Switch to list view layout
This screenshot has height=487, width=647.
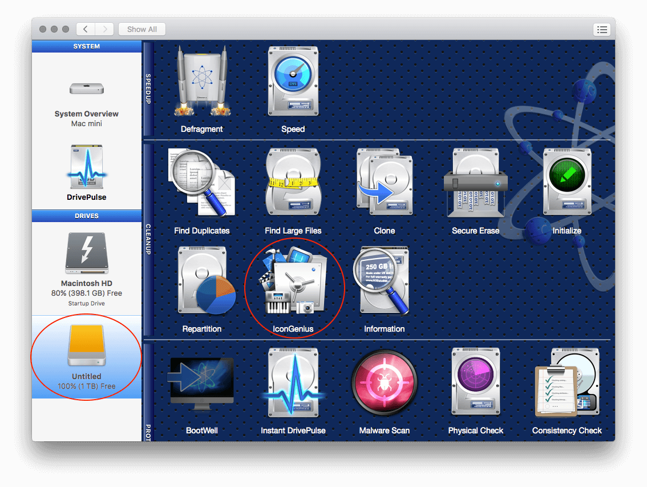[602, 29]
